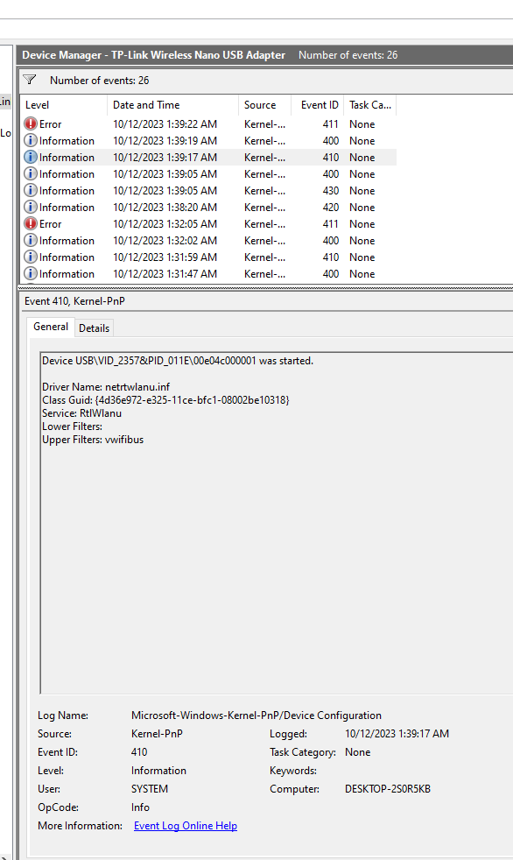Click the filter funnel icon
The width and height of the screenshot is (513, 860).
(30, 80)
